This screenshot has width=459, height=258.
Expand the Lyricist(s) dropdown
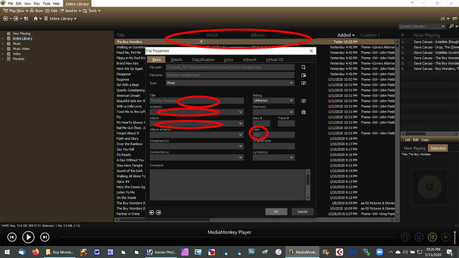pyautogui.click(x=291, y=158)
